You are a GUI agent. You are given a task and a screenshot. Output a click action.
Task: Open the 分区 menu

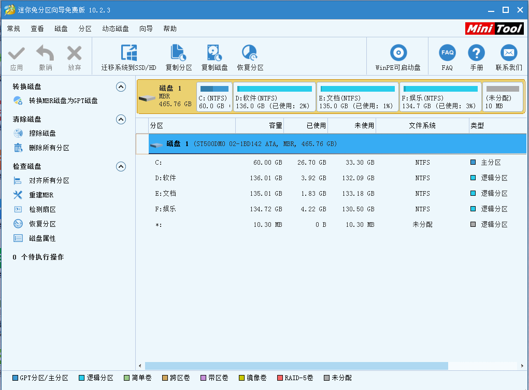[x=85, y=28]
